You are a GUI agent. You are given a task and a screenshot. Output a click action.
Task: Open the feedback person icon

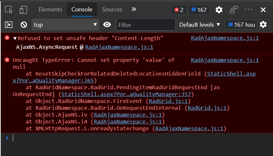coord(234,10)
